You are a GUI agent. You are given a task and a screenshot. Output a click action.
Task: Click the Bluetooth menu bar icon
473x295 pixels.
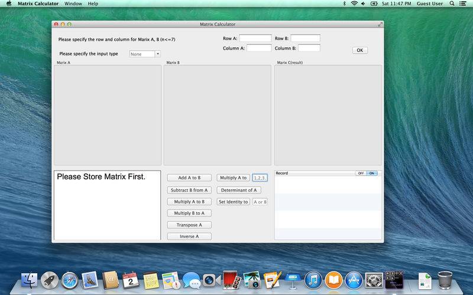click(x=344, y=4)
